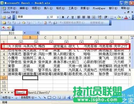Click the previous sheet navigation arrow
This screenshot has width=134, height=104.
[x=5, y=92]
